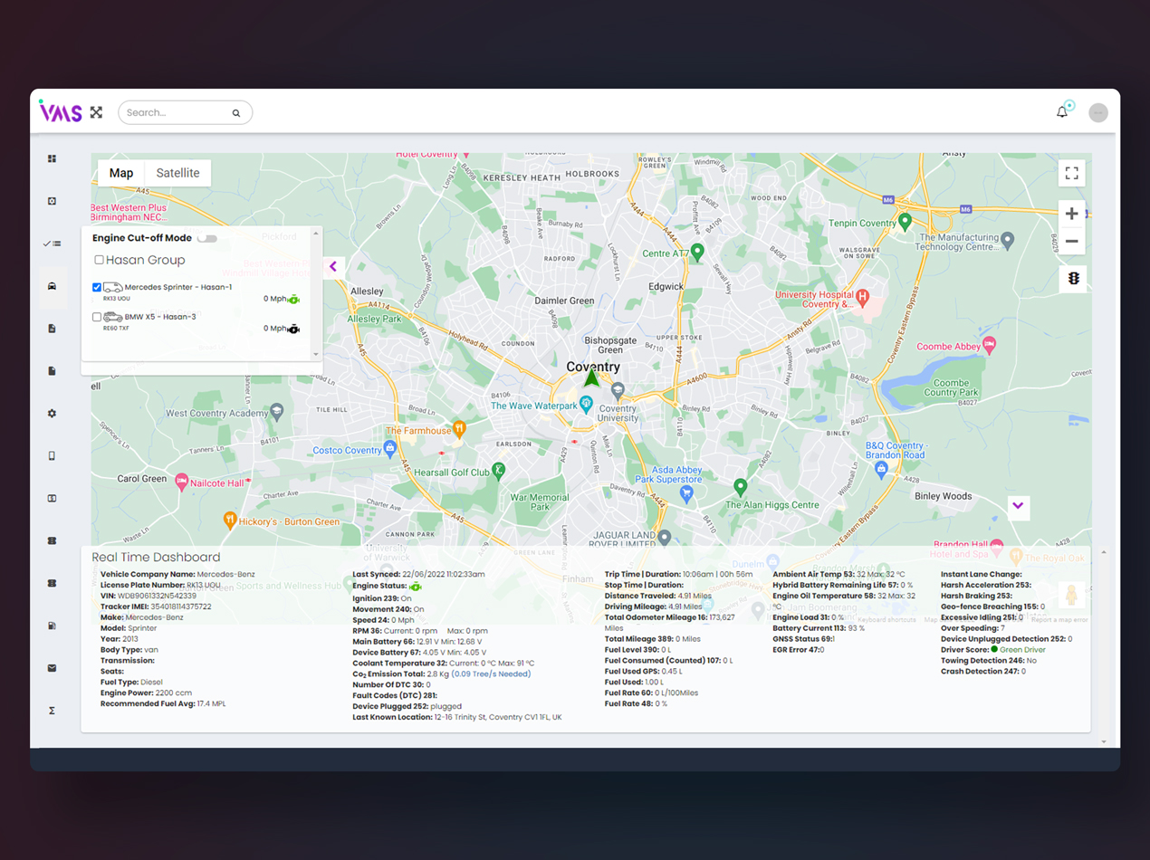Screen dimensions: 1150x860
Task: Click the West Coventry Academy map label
Action: click(218, 414)
